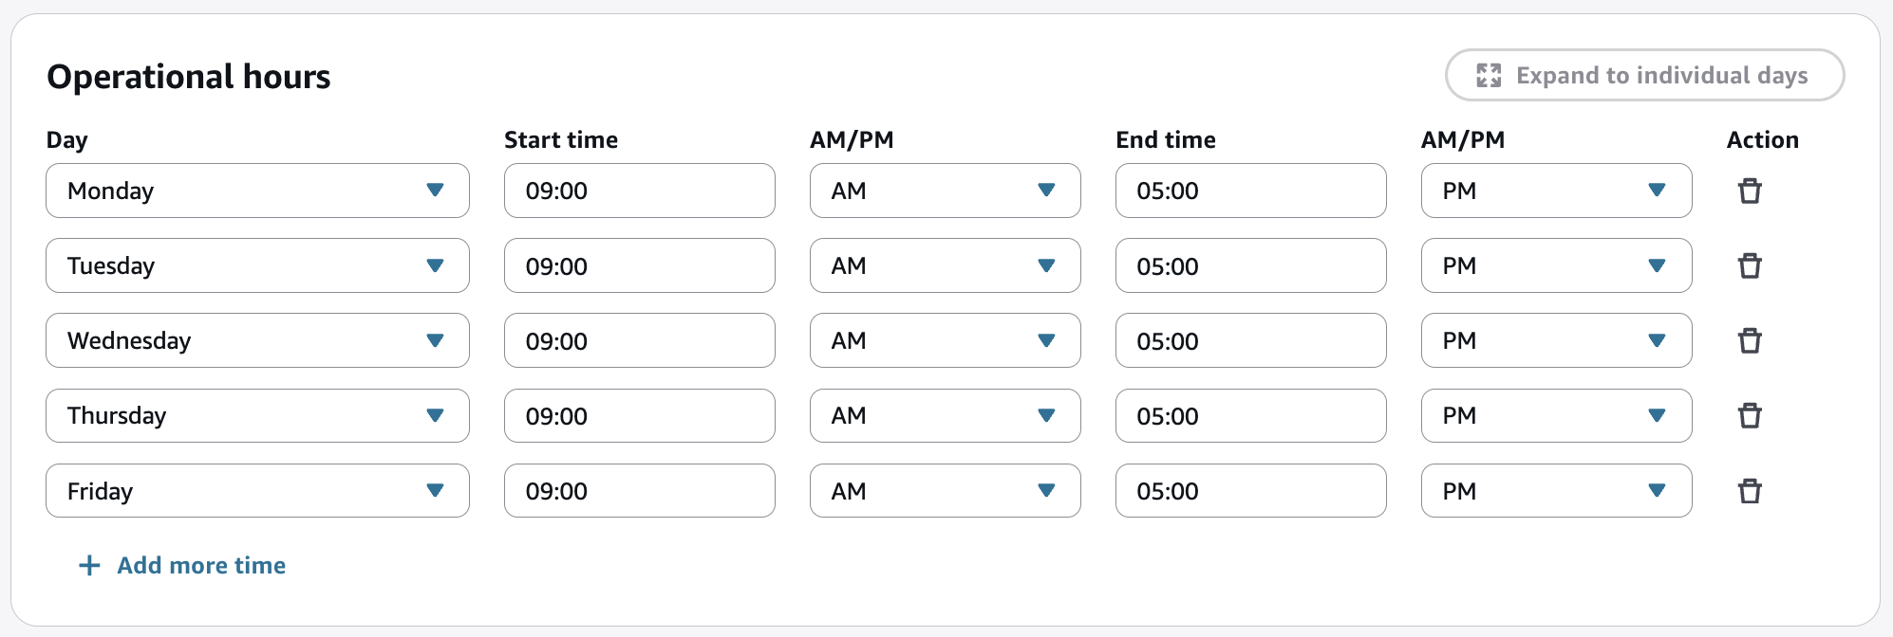Click the Add more time link

(199, 565)
